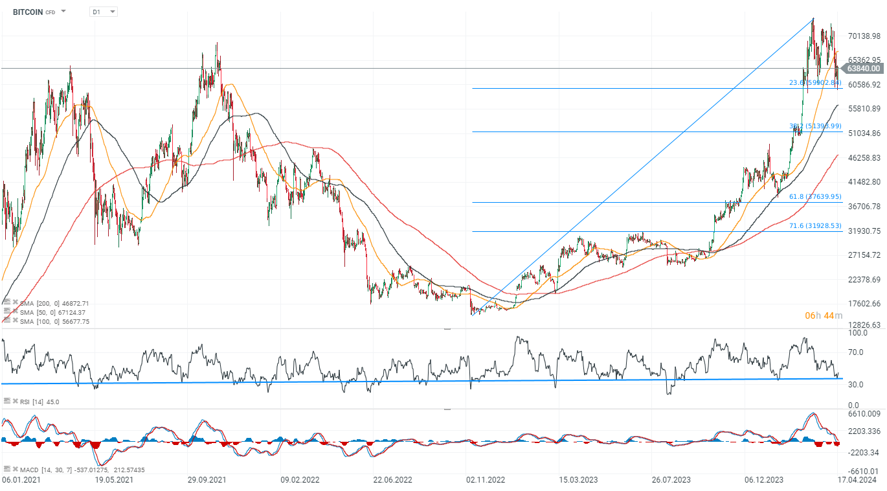The width and height of the screenshot is (887, 491).
Task: Click the 29.09.2021 date on the time axis
Action: coord(207,480)
